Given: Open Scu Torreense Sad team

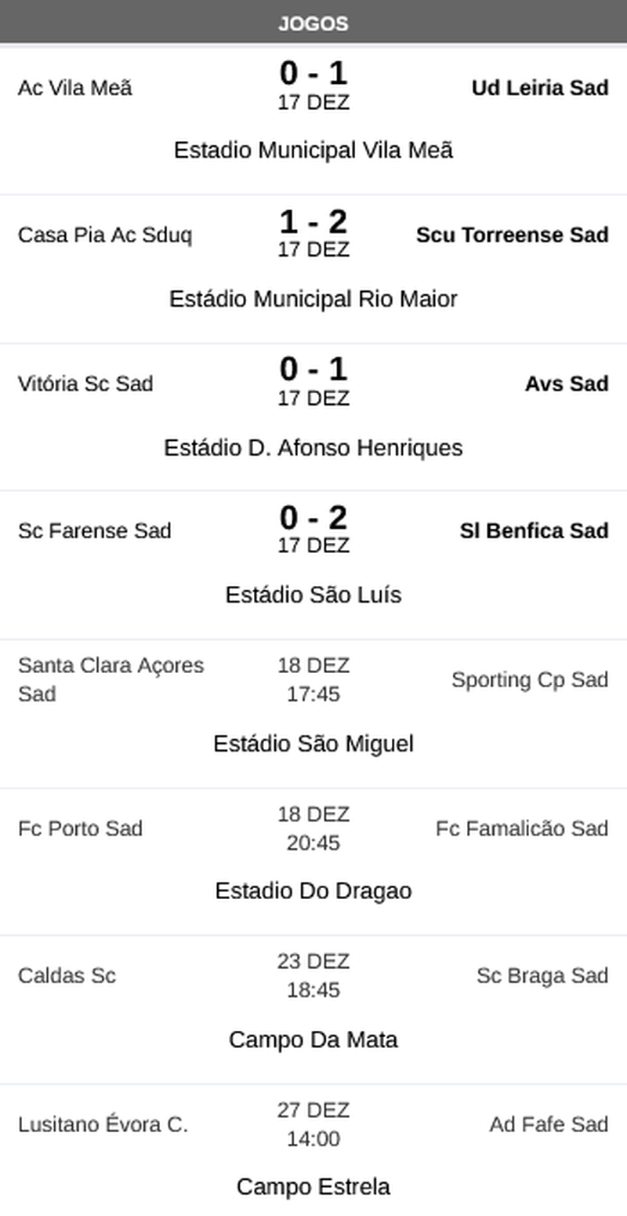Looking at the screenshot, I should click(x=512, y=235).
